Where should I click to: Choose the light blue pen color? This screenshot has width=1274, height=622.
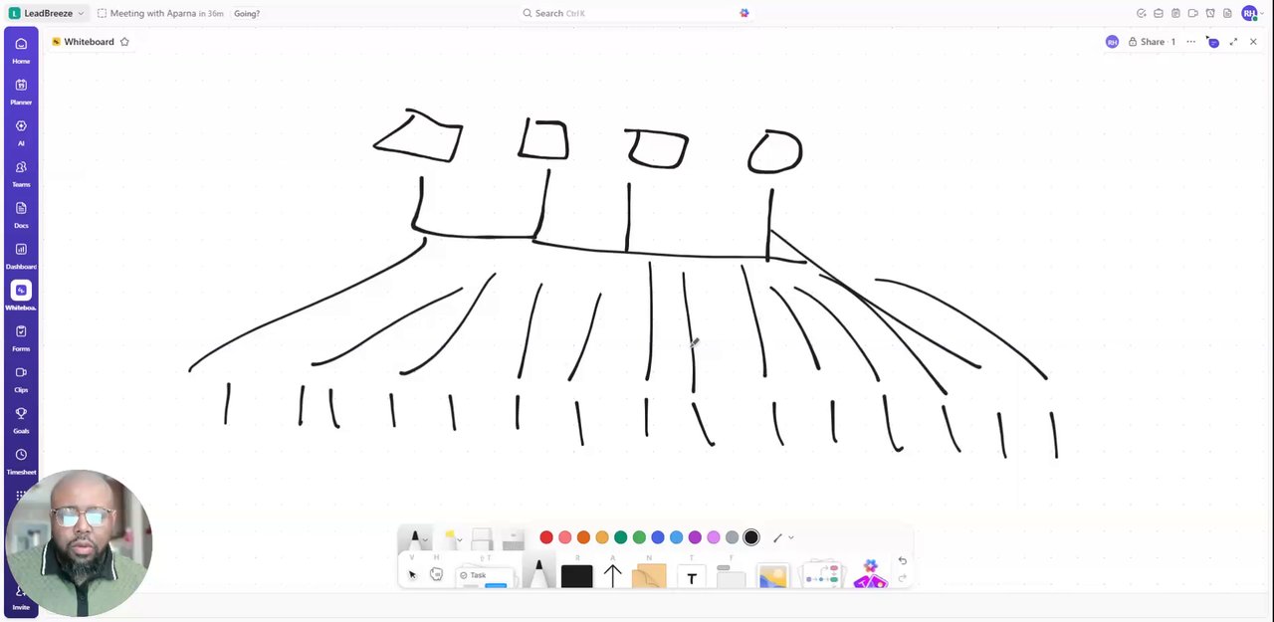tap(677, 537)
